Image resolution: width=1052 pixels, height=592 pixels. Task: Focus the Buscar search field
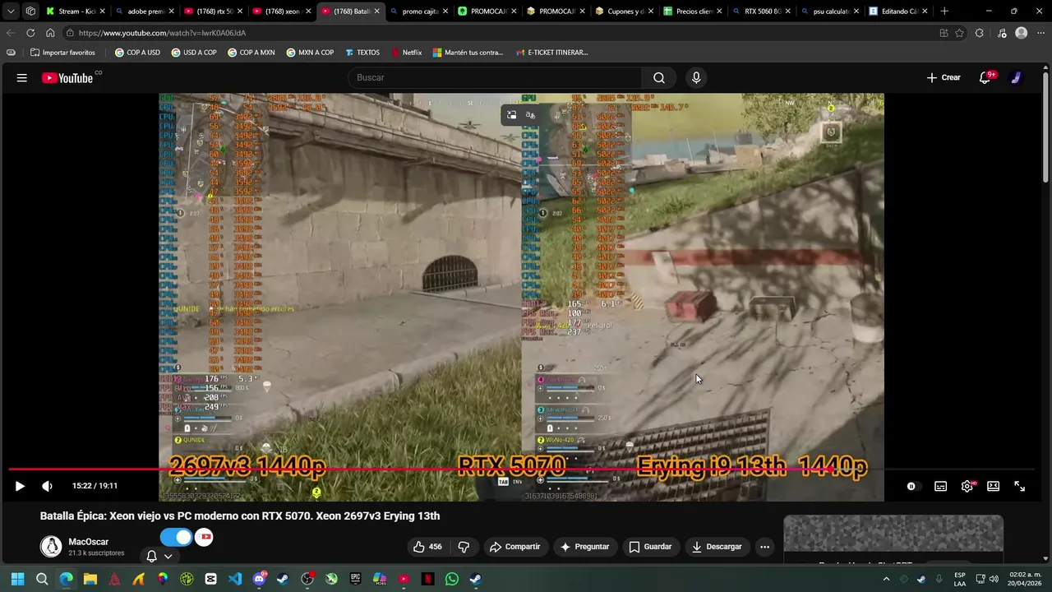tap(495, 77)
